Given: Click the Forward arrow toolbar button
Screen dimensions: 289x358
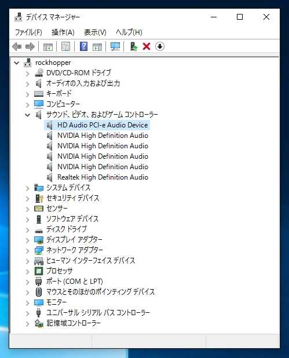Looking at the screenshot, I should tap(30, 46).
